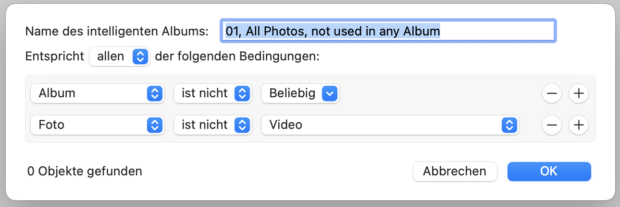Click the blue arrows beside 'allen'
620x207 pixels.
pyautogui.click(x=140, y=57)
